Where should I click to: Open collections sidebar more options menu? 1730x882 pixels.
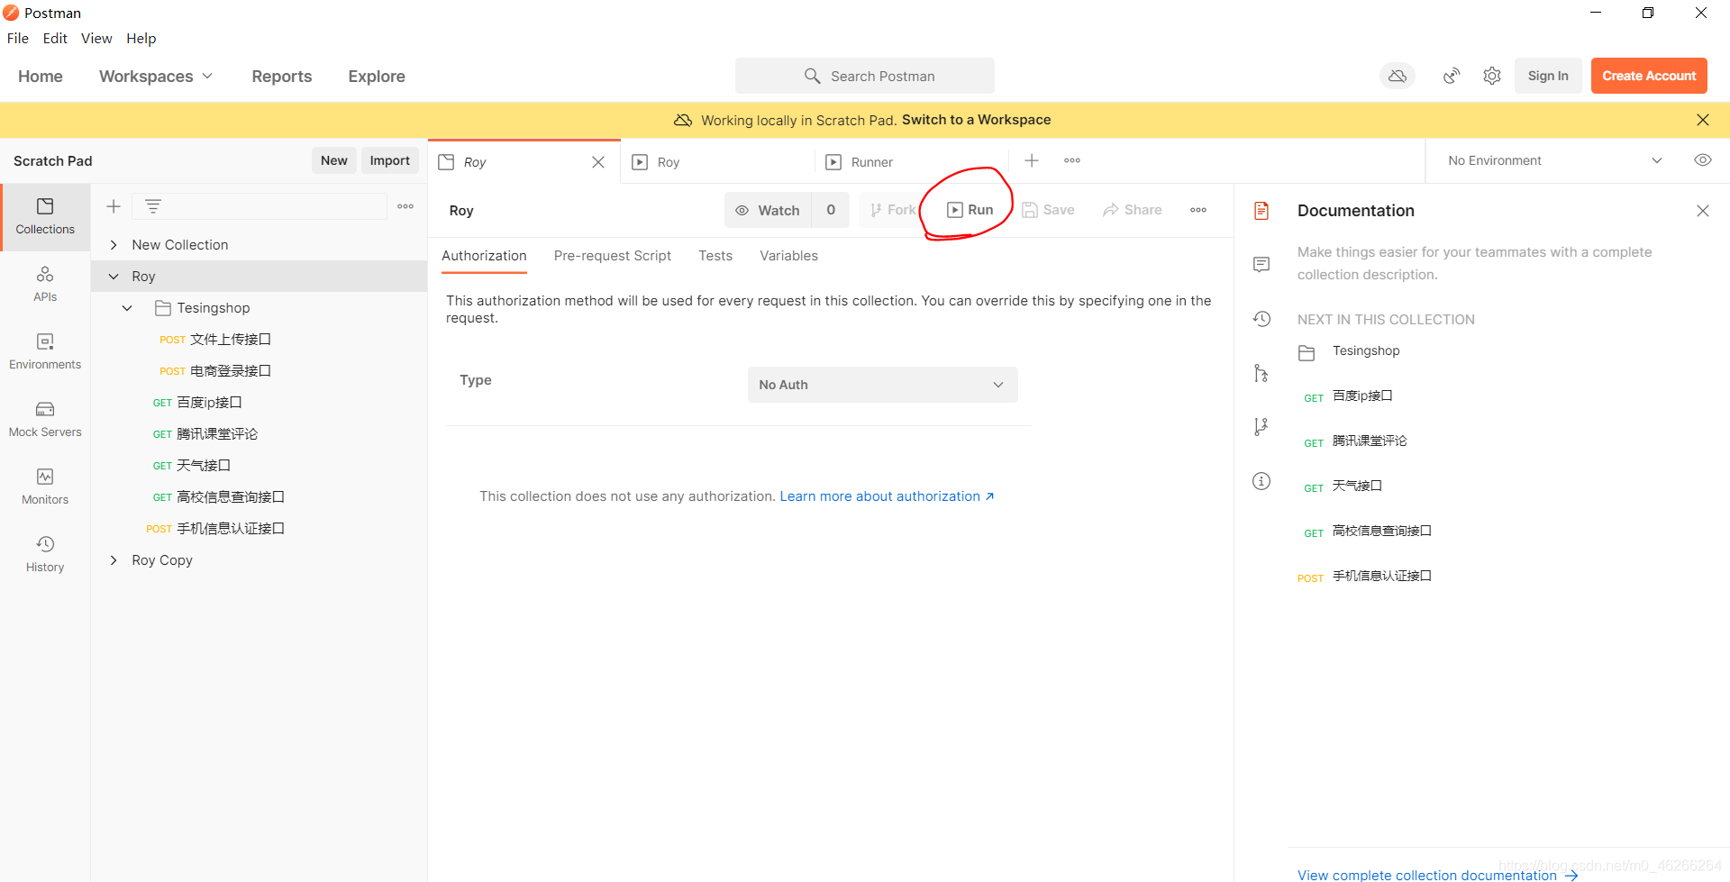coord(405,206)
